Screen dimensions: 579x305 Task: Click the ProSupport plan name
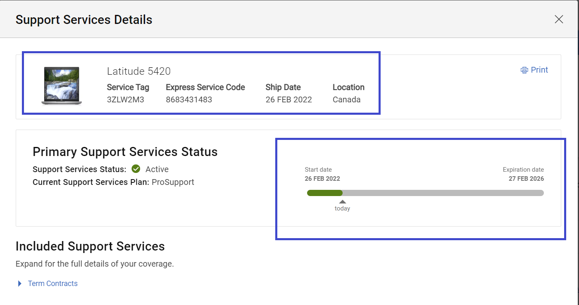click(173, 182)
